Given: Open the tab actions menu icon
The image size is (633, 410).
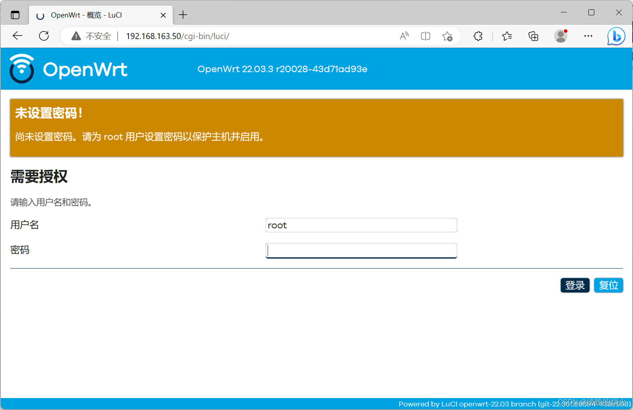Looking at the screenshot, I should pos(15,15).
